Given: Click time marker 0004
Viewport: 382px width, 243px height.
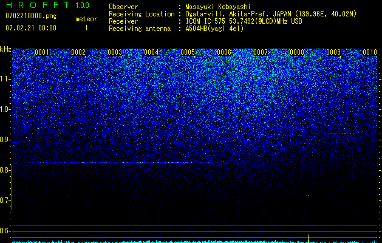Looking at the screenshot, I should click(151, 52).
